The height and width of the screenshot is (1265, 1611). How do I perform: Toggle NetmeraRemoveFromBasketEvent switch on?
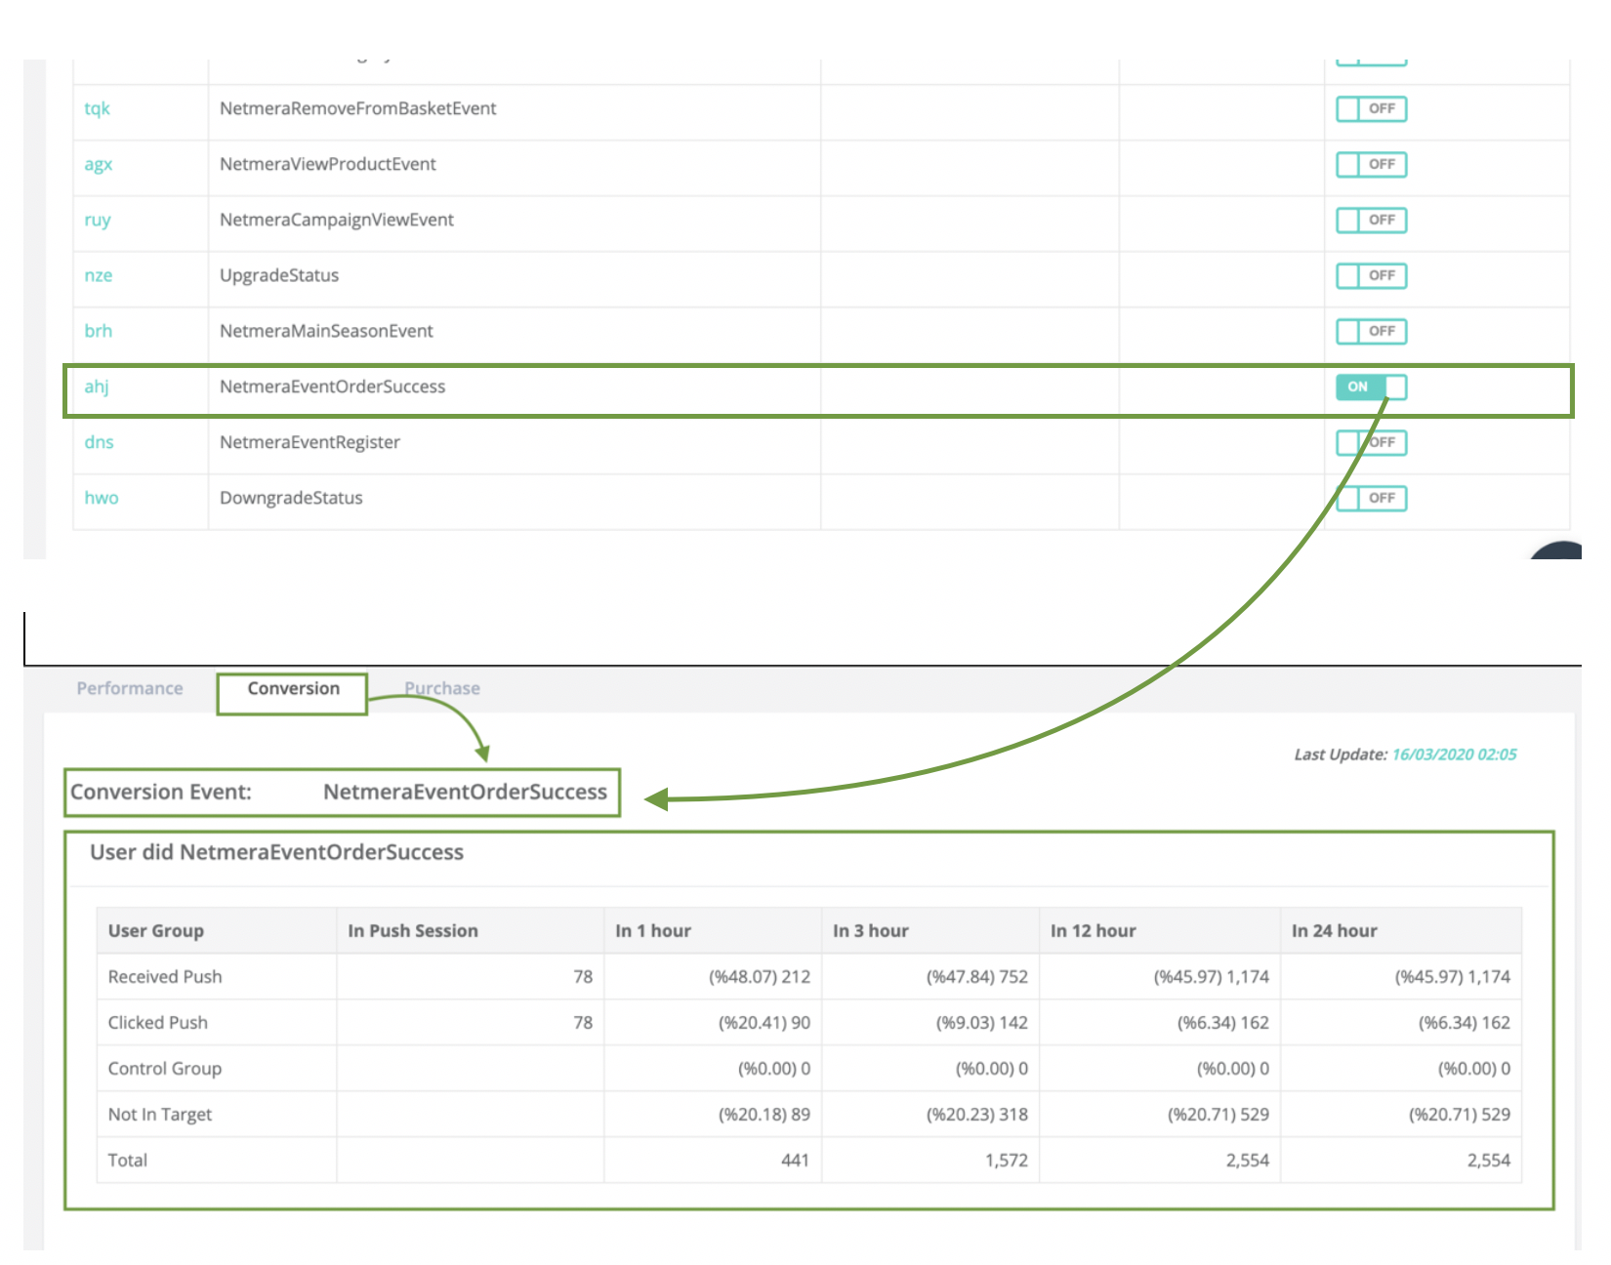click(1371, 108)
